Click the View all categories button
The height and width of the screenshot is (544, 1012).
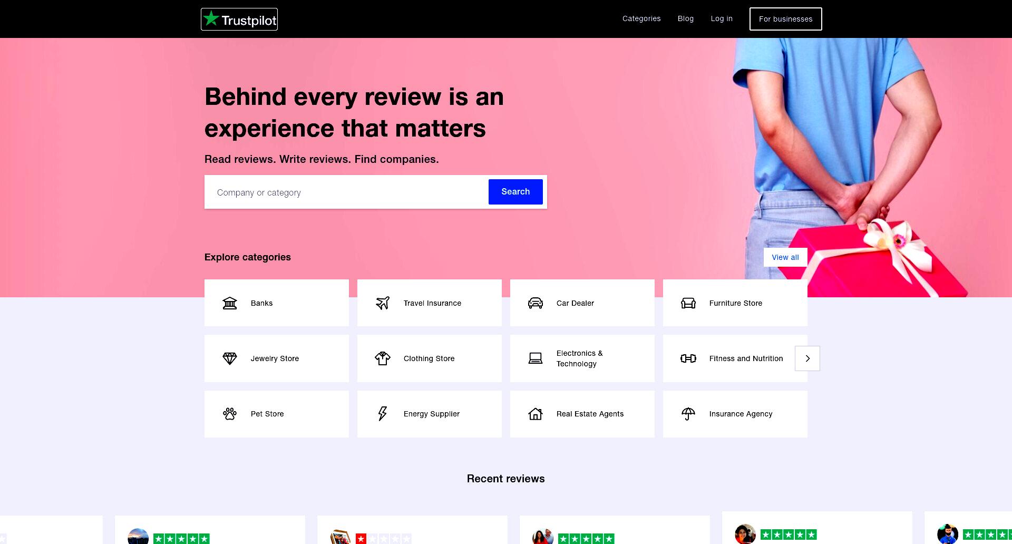[785, 257]
